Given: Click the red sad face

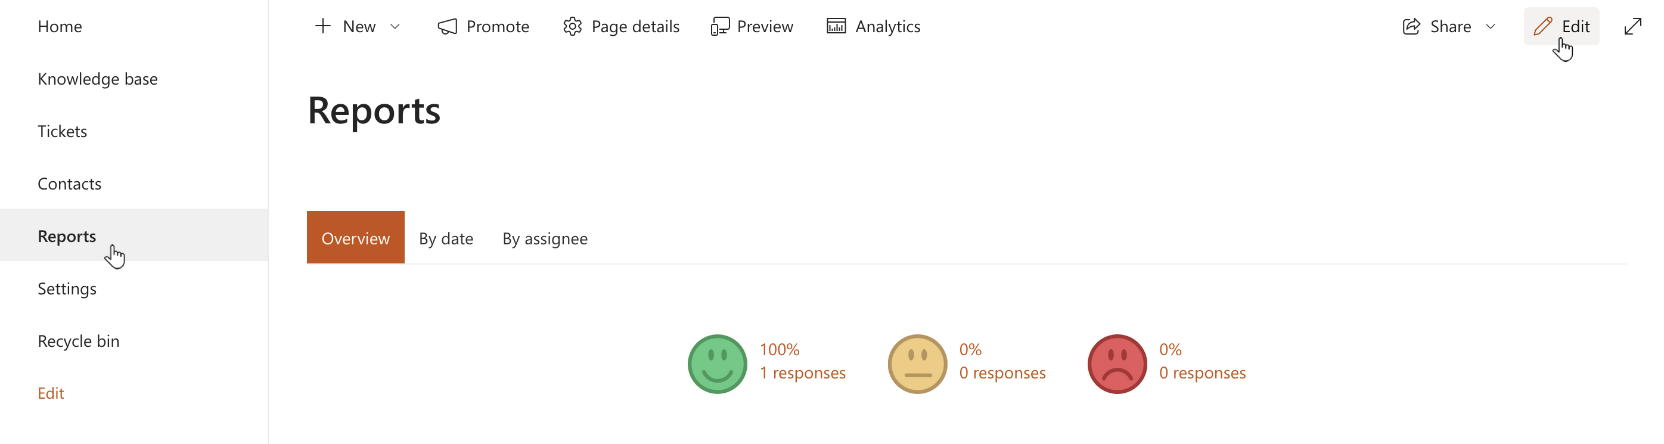Looking at the screenshot, I should [x=1117, y=364].
